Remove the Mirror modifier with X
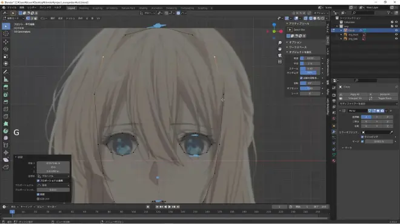This screenshot has width=400, height=224. (x=391, y=111)
